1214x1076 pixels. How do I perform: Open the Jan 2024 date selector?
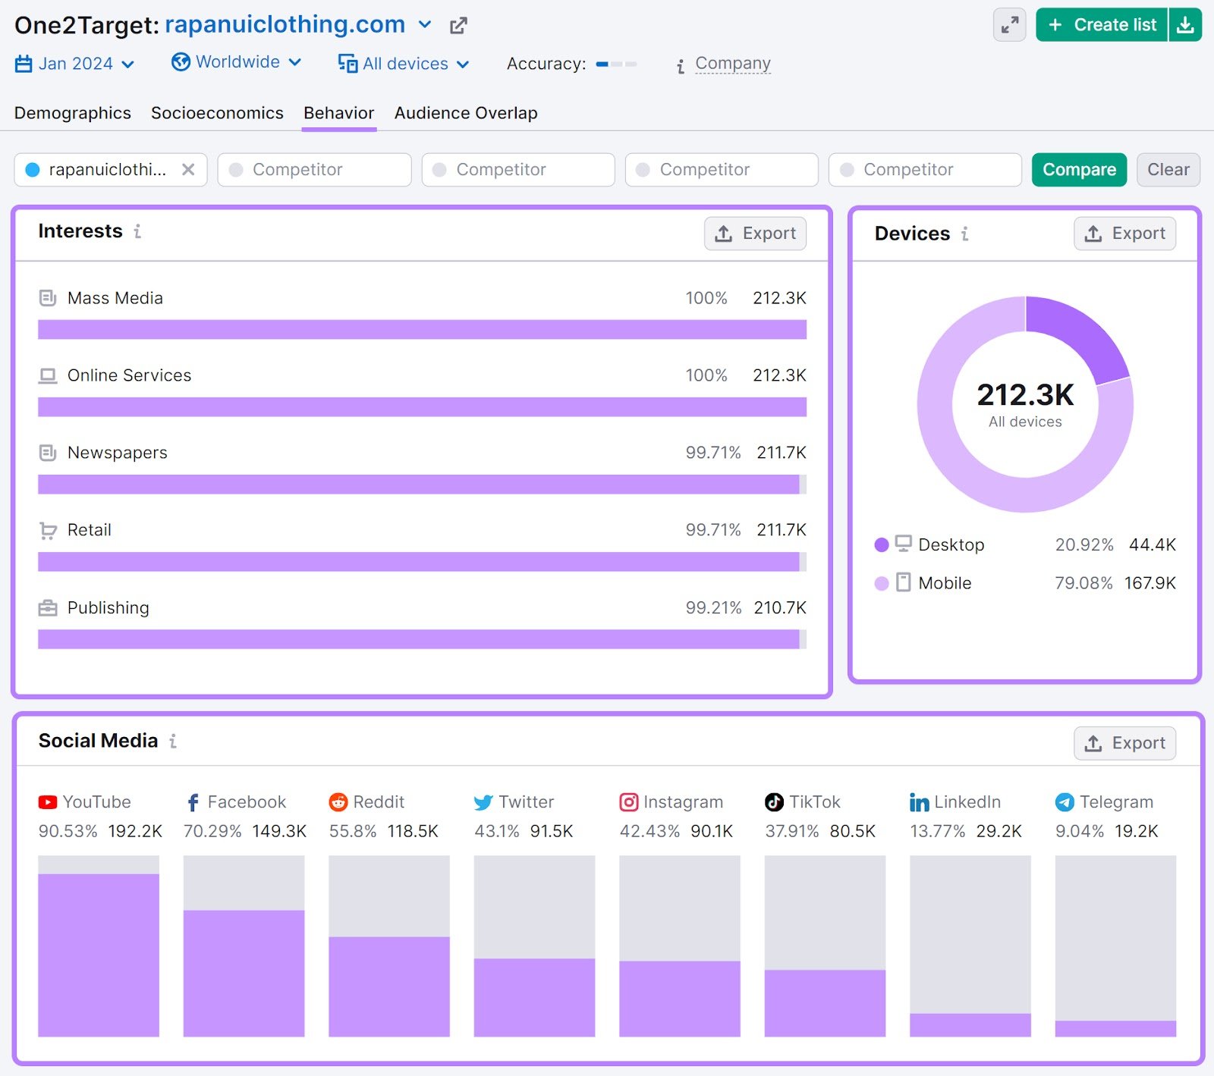[x=76, y=64]
